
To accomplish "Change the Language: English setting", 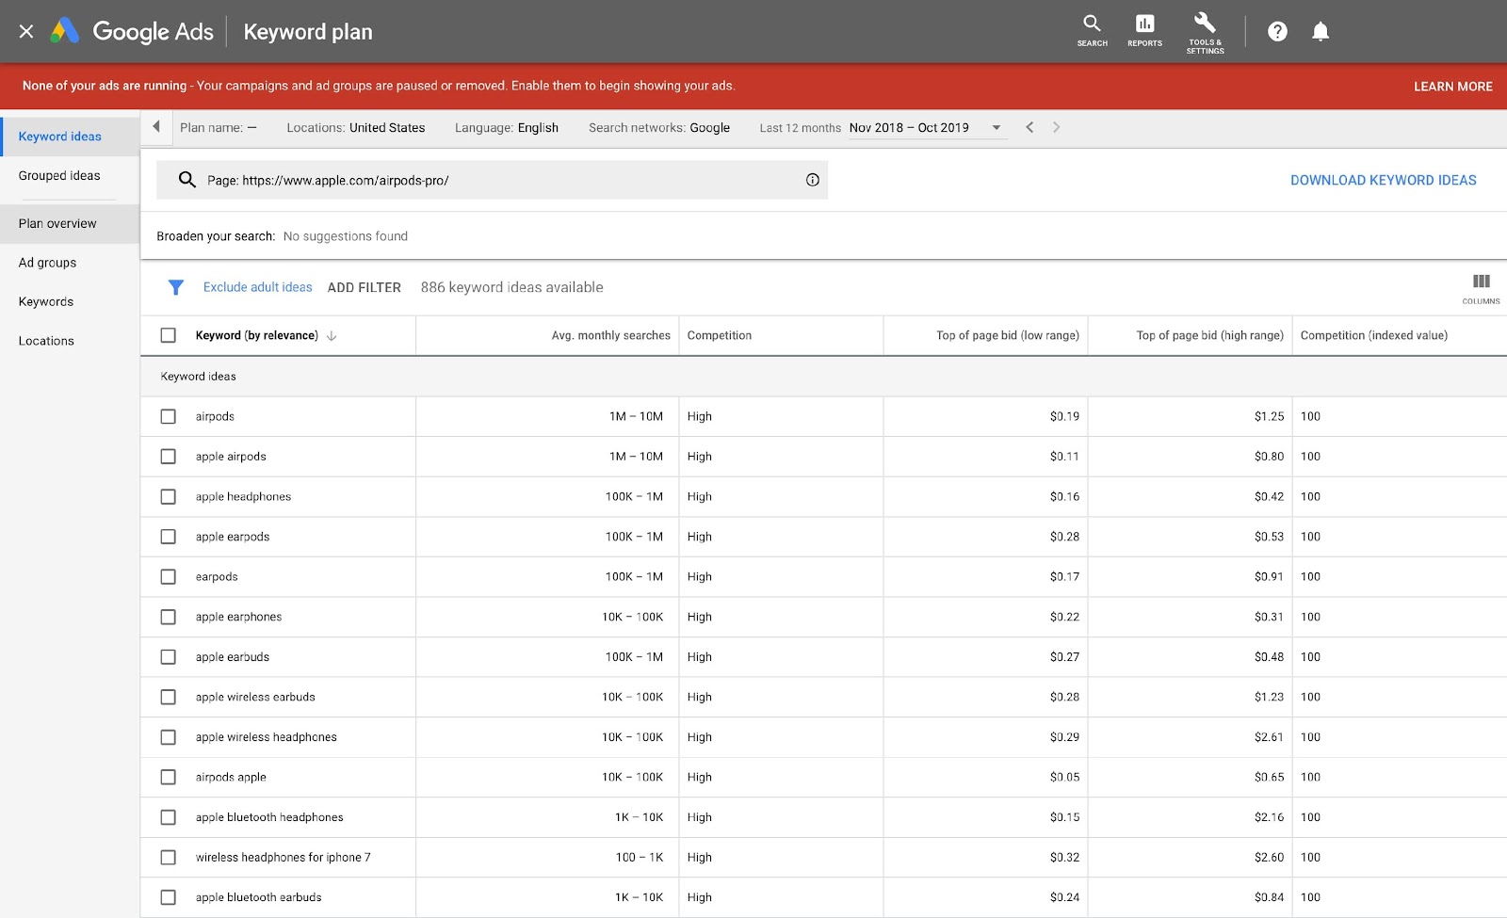I will click(x=507, y=128).
